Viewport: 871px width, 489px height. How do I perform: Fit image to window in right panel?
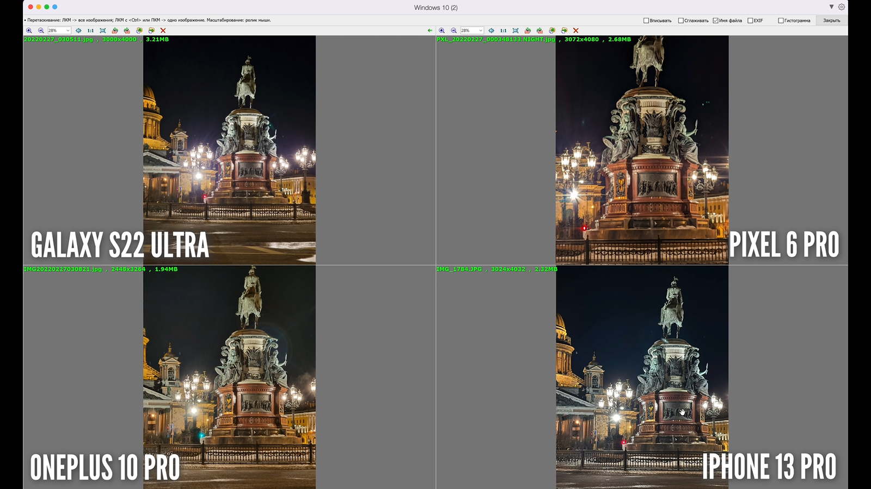click(x=515, y=30)
